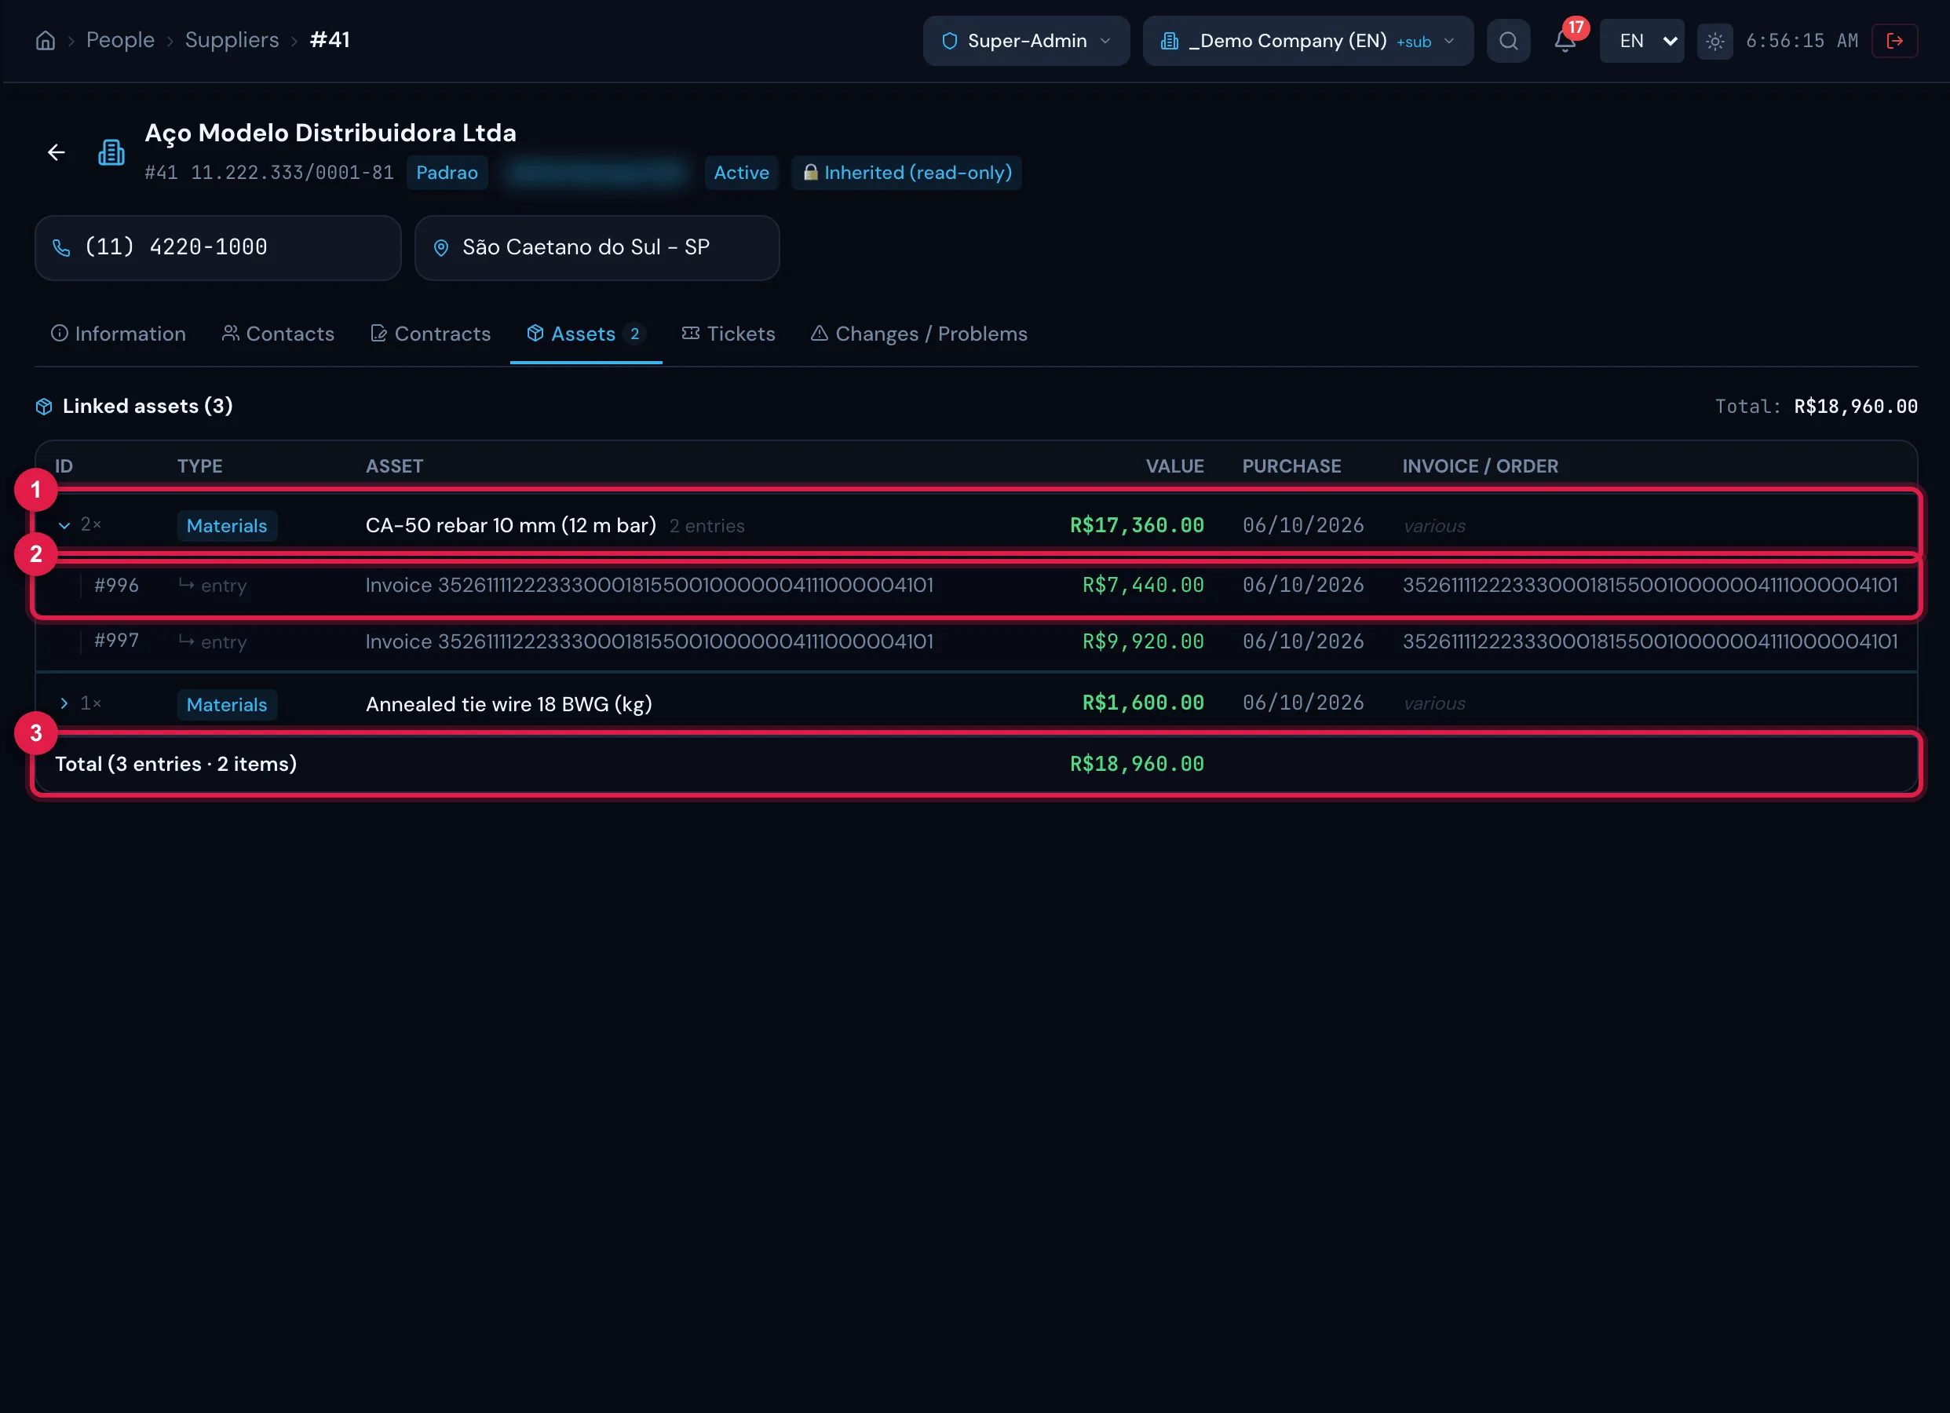
Task: Select entry #997 ID
Action: pyautogui.click(x=116, y=641)
